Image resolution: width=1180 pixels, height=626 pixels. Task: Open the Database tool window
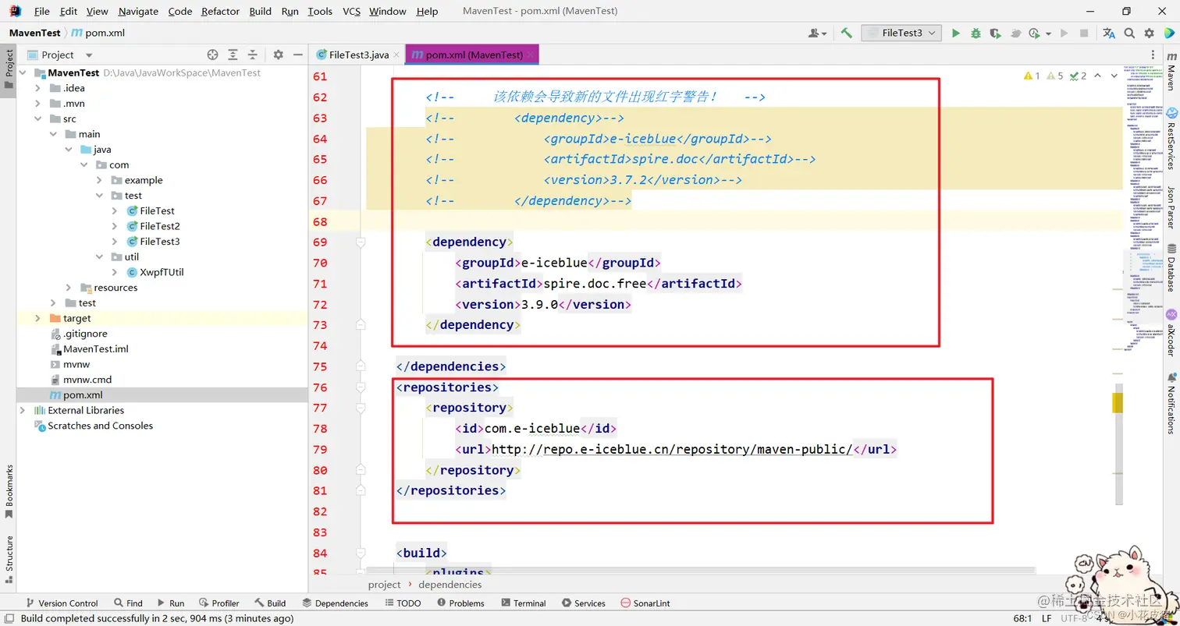click(x=1171, y=267)
